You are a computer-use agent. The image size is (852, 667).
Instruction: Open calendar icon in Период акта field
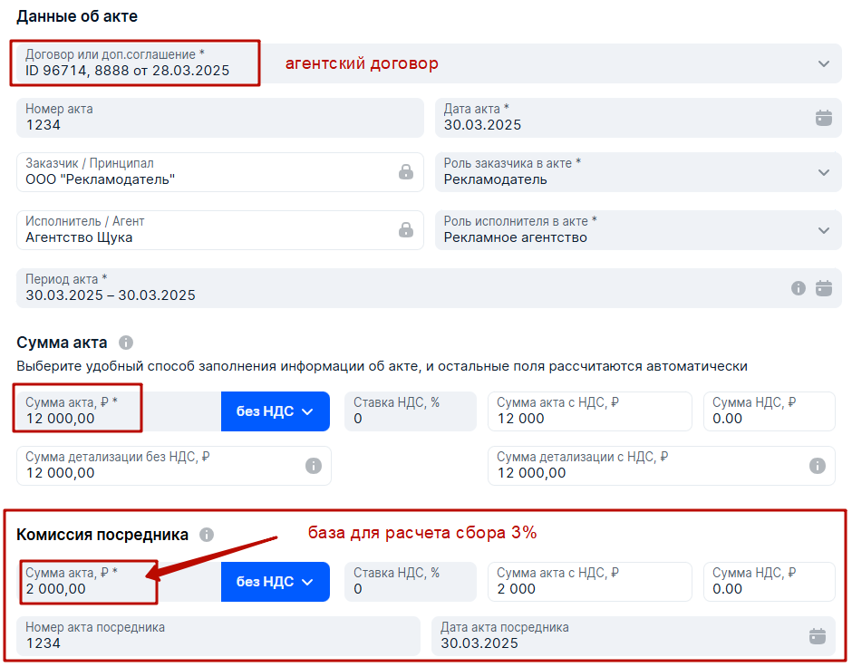pos(823,288)
